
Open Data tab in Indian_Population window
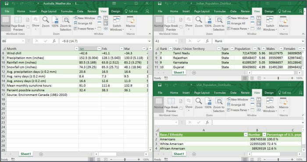pos(233,11)
